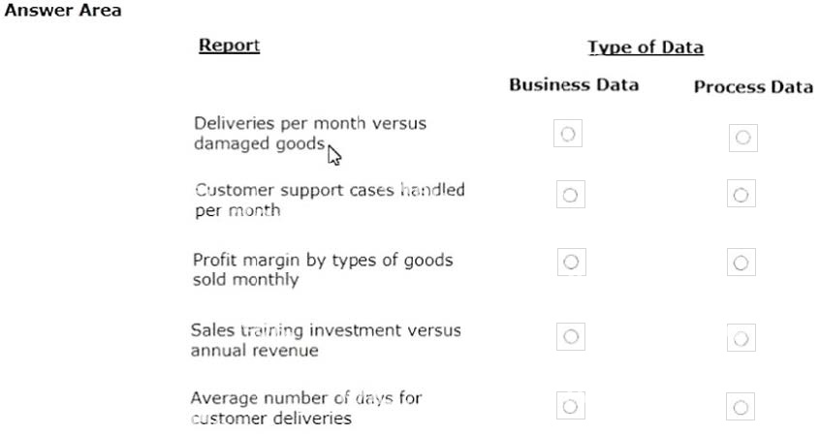
Task: Click 'Average number of days for customer deliveries'
Action: coord(306,408)
